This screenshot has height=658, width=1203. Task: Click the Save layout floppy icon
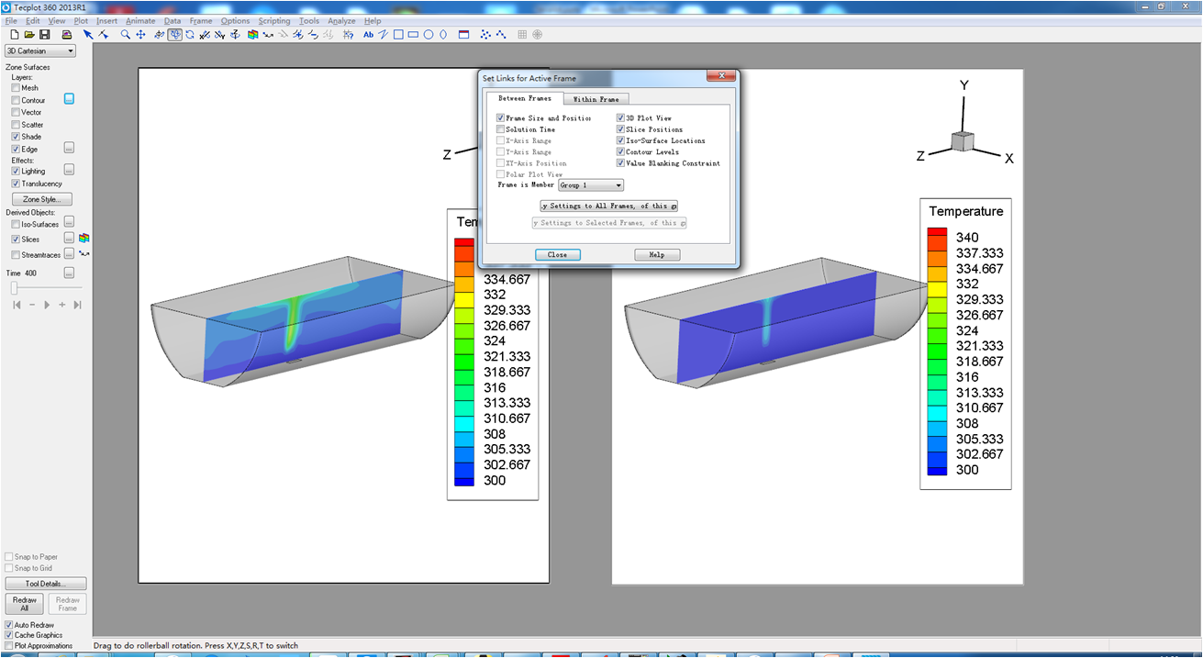[x=44, y=35]
